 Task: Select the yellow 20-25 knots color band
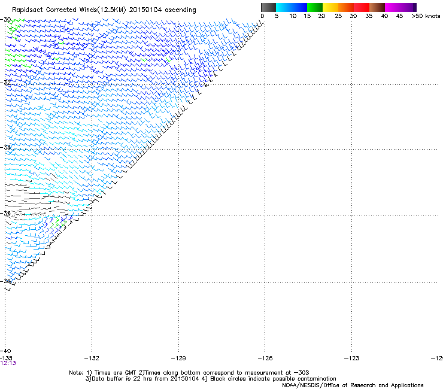(330, 7)
